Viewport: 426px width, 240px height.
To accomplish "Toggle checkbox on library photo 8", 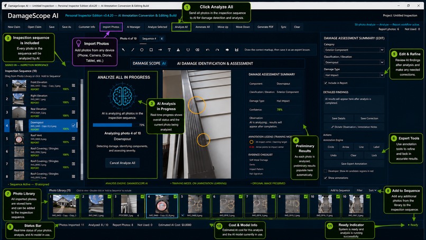I will pos(305,196).
